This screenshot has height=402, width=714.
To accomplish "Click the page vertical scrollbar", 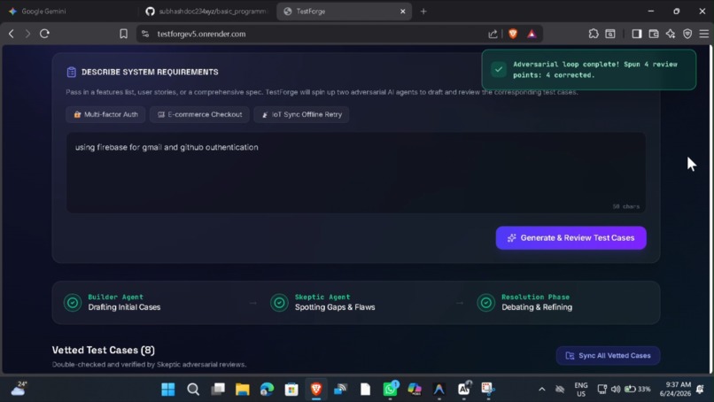I will (710, 210).
